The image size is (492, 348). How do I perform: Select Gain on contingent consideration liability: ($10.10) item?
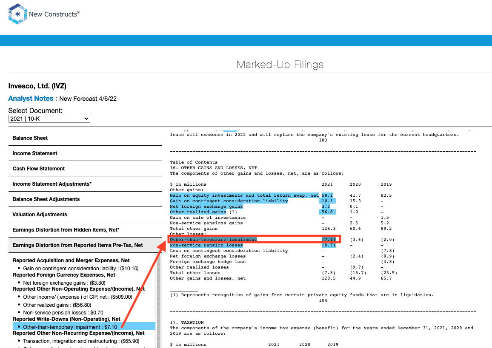[x=80, y=269]
